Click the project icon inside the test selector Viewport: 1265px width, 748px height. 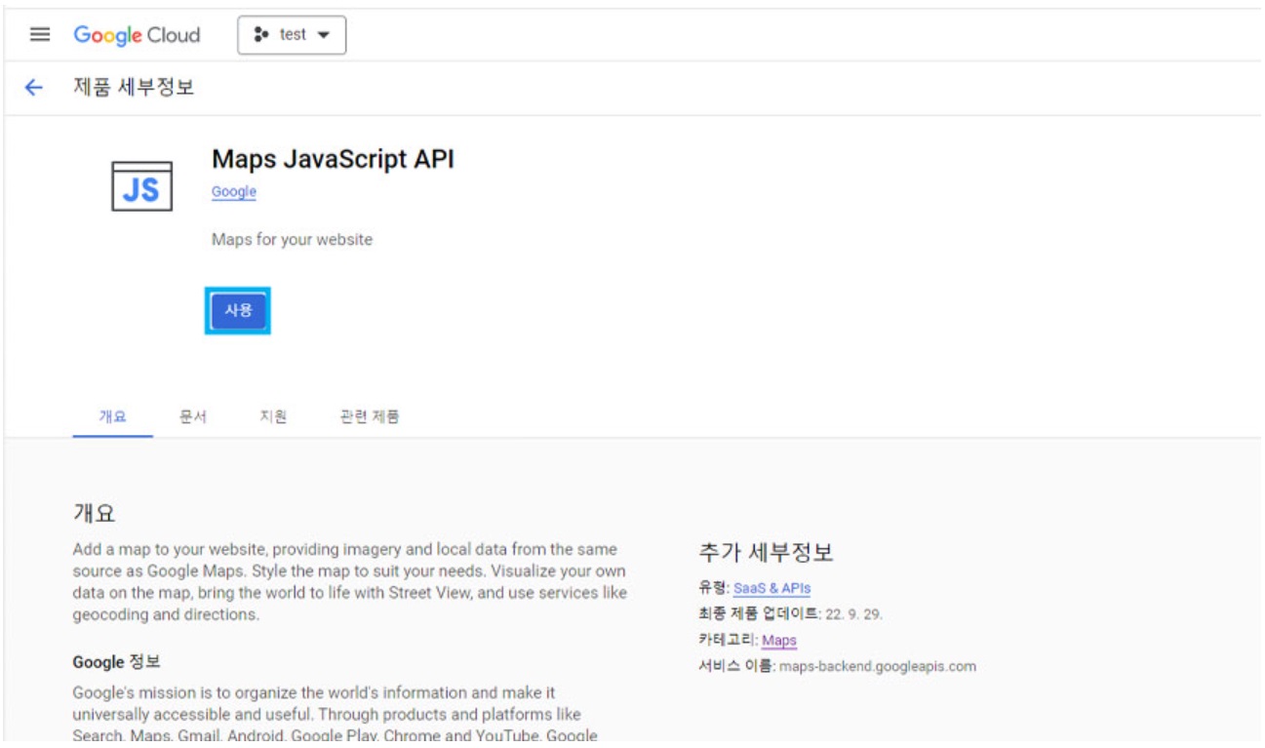pos(260,35)
